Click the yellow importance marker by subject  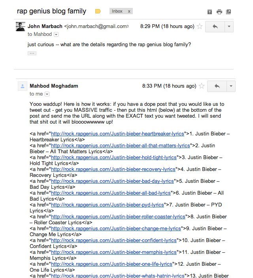pyautogui.click(x=98, y=11)
